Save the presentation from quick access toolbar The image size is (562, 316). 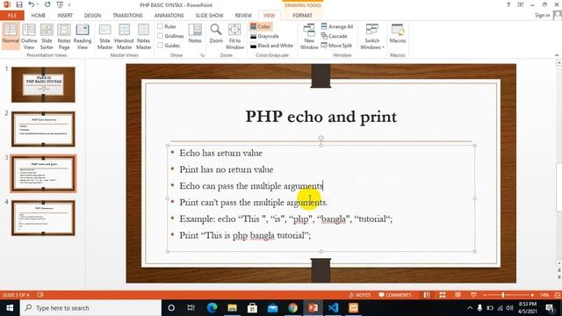click(x=19, y=4)
